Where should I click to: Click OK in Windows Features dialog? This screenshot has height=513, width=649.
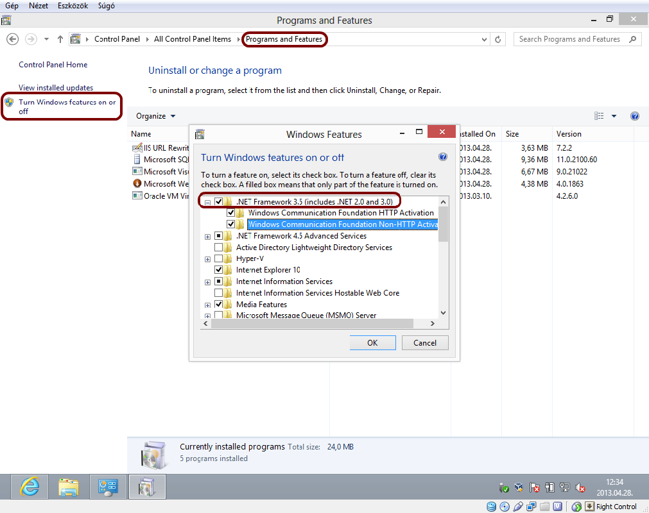[x=372, y=342]
